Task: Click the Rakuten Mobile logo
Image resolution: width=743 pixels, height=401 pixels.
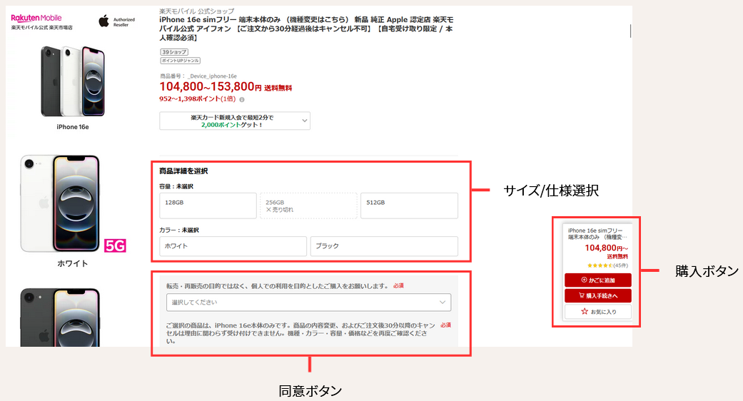Action: point(36,18)
